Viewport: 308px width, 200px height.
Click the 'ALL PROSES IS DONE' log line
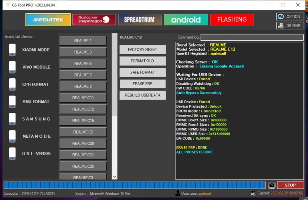[x=194, y=152]
